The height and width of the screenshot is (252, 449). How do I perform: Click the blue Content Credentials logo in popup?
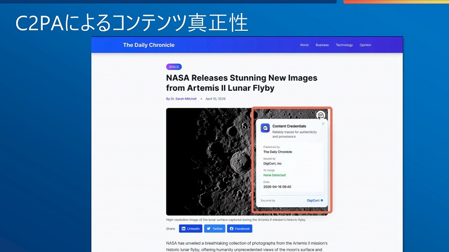[x=265, y=128]
